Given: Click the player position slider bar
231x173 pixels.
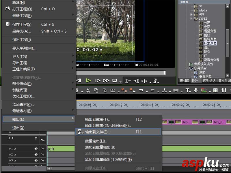Looking at the screenshot, I should coord(121,73).
